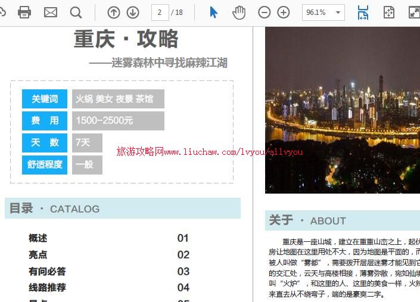
Task: Open 线路推荐 from the catalog
Action: (x=47, y=288)
